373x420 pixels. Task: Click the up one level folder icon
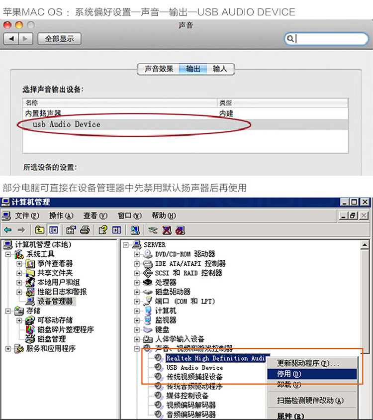coord(40,230)
